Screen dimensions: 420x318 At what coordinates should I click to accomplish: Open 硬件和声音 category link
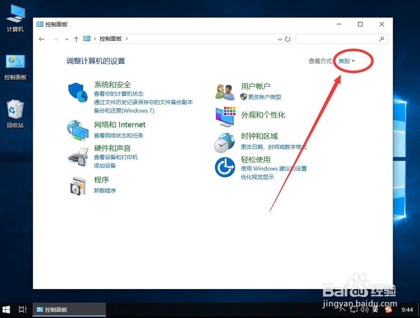(113, 148)
